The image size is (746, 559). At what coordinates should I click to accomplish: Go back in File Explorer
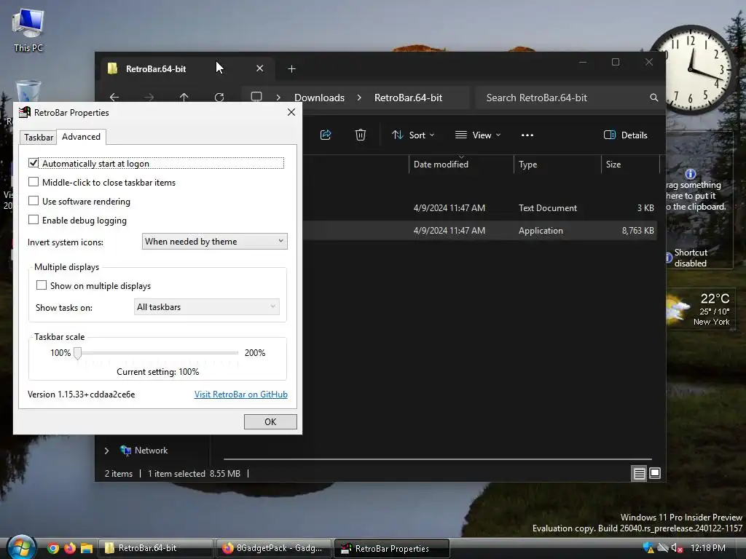point(114,98)
